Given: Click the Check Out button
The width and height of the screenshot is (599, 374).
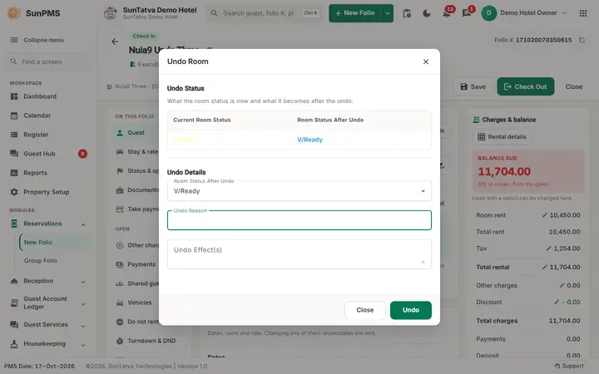Looking at the screenshot, I should (525, 86).
